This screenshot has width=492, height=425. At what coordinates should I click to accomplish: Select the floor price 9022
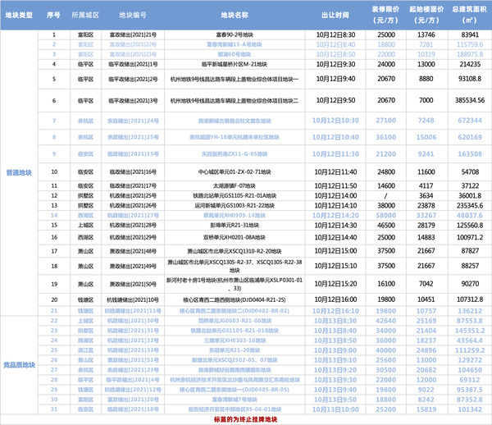[x=426, y=390]
